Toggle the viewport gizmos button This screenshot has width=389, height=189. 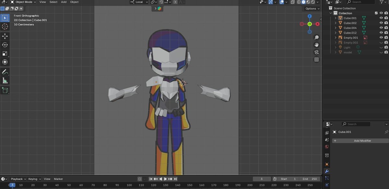point(270,2)
